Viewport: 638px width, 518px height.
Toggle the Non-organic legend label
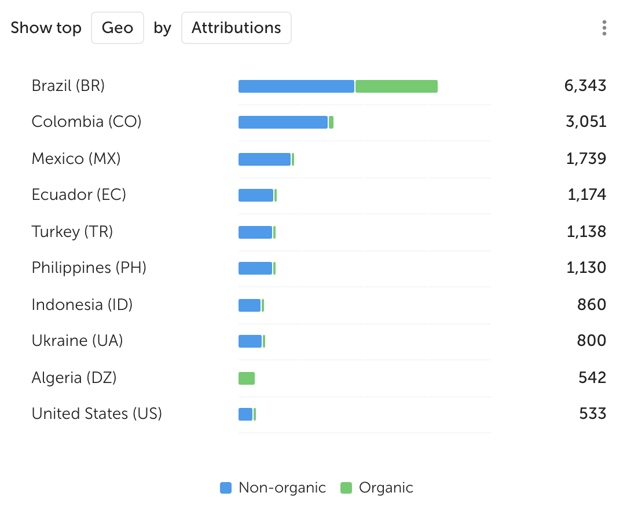pyautogui.click(x=282, y=488)
